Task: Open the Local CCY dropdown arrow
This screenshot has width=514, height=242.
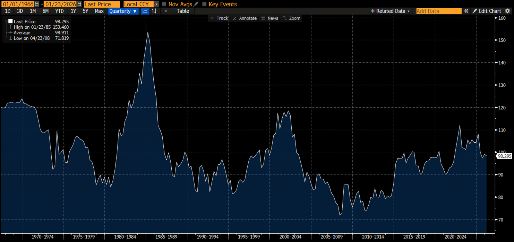Action: pyautogui.click(x=156, y=4)
